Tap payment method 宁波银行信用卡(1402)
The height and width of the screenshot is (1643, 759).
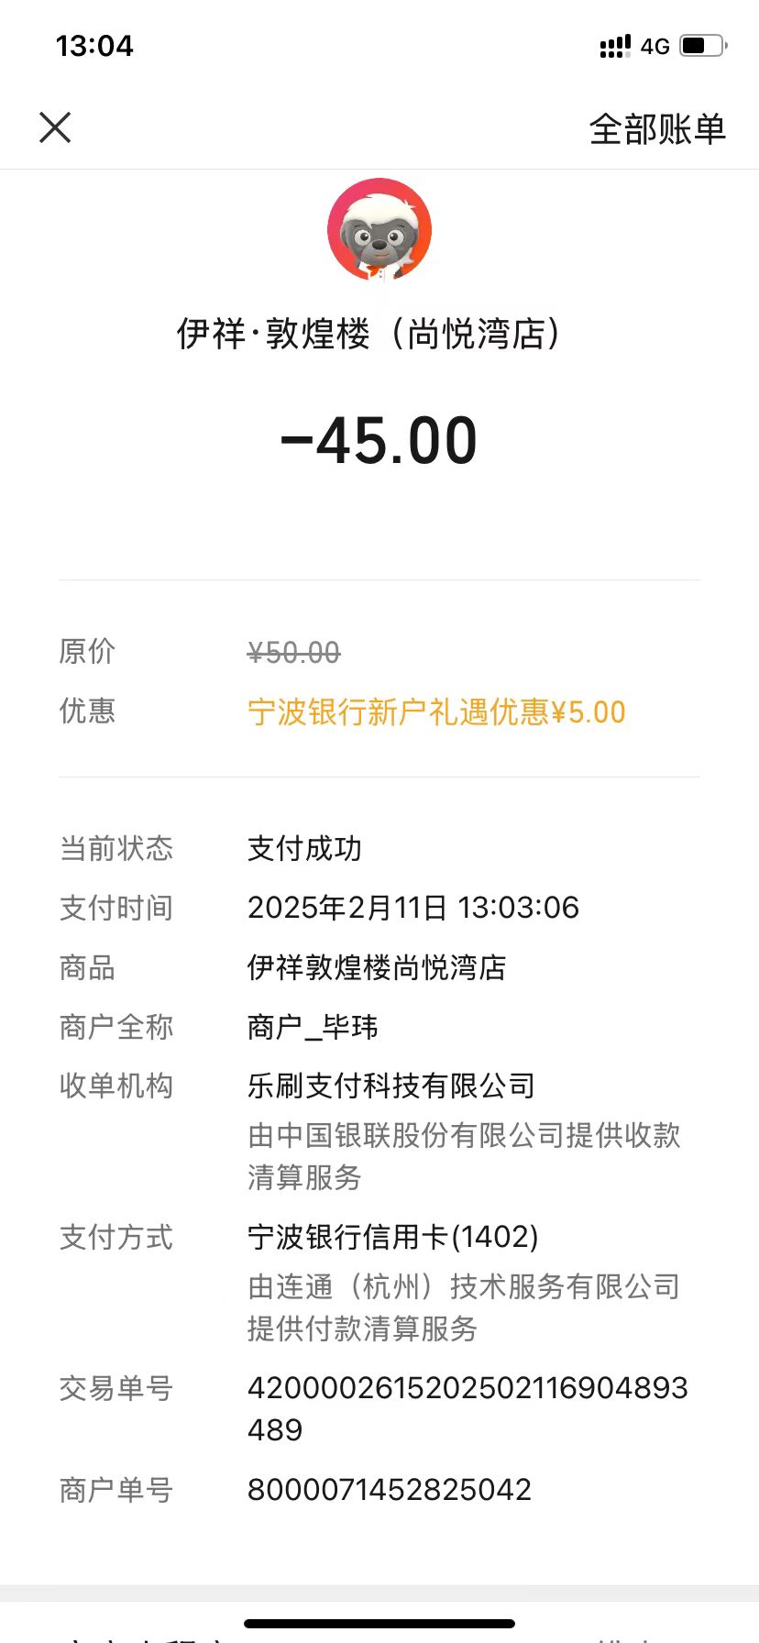[393, 1238]
